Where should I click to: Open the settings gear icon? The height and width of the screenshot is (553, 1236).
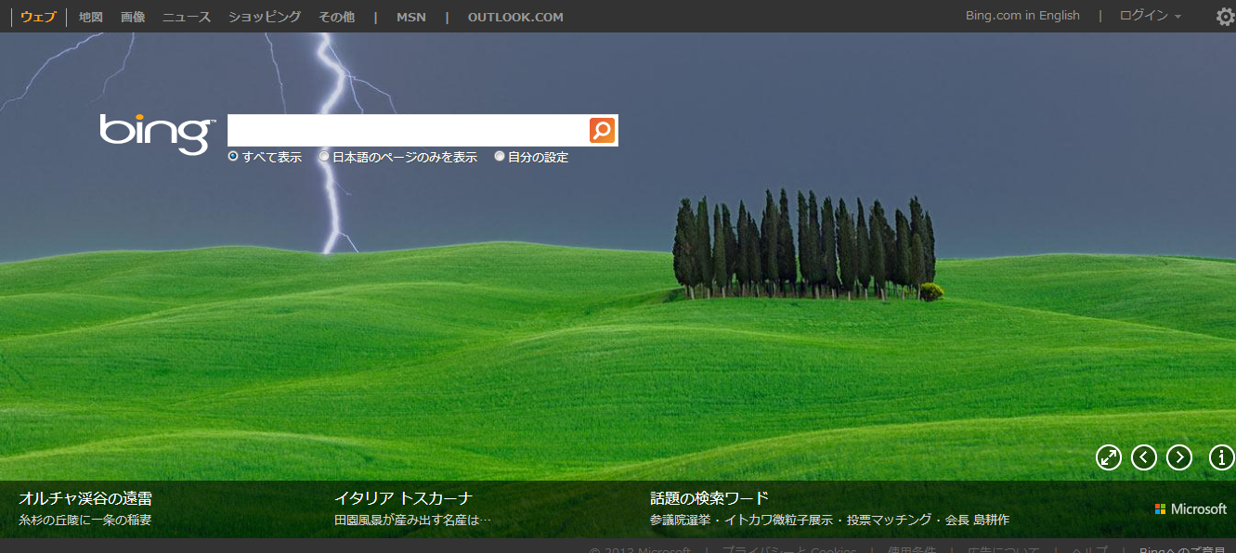point(1225,17)
